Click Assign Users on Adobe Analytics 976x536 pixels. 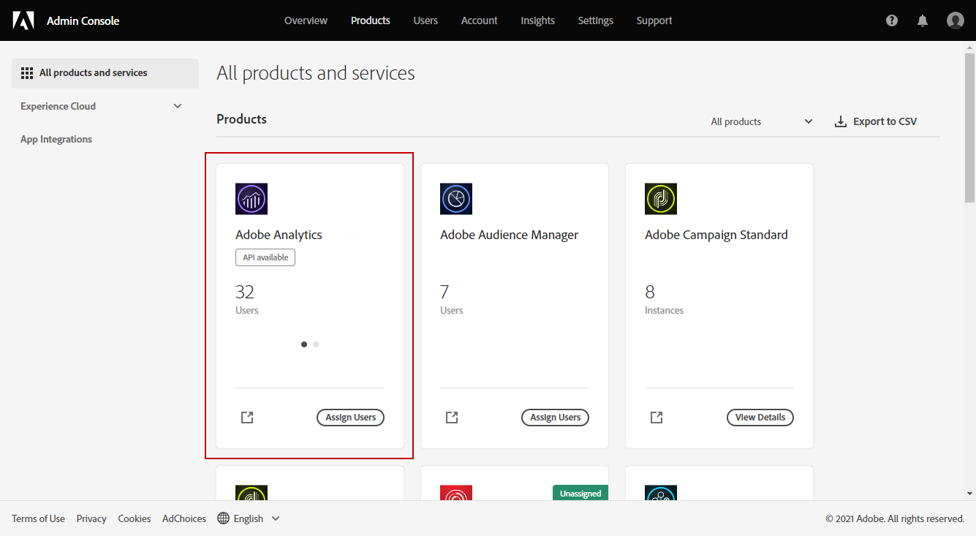(350, 418)
